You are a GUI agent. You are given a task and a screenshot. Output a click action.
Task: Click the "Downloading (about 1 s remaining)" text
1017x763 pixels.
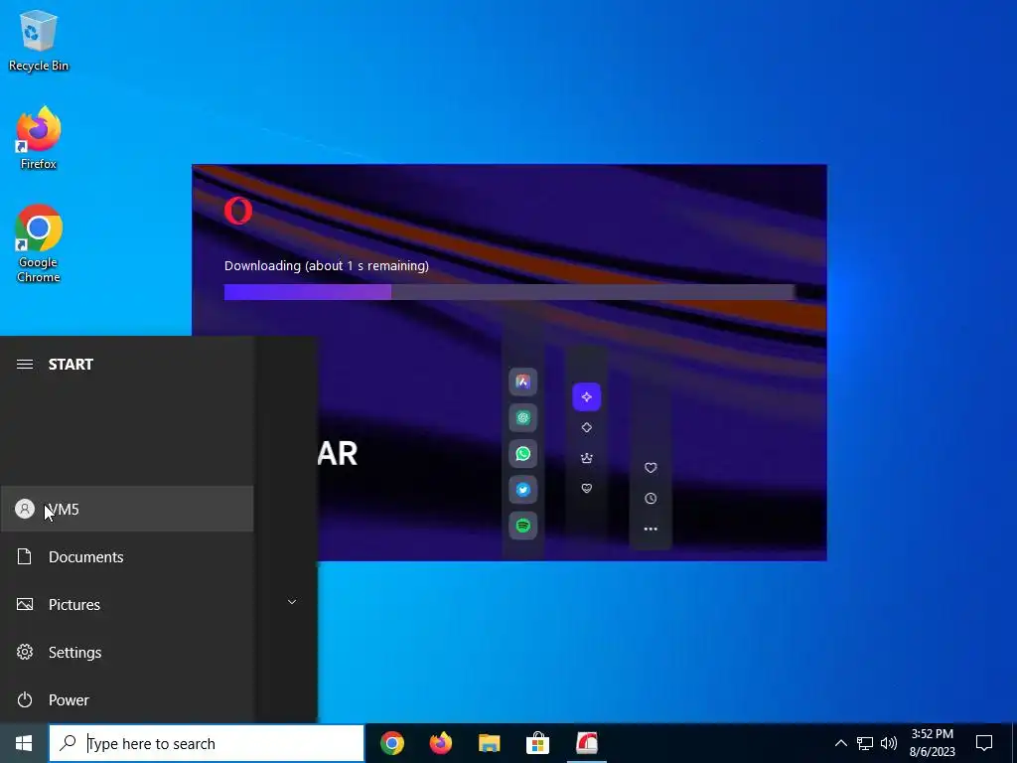pyautogui.click(x=326, y=266)
